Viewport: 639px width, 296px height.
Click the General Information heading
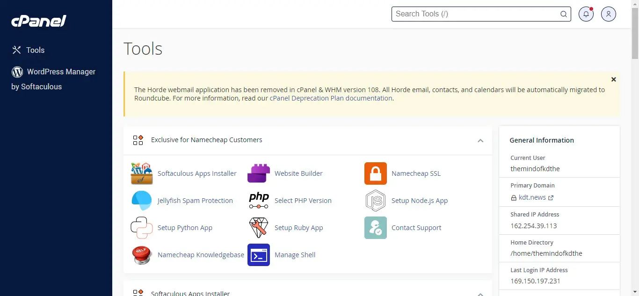[x=541, y=140]
